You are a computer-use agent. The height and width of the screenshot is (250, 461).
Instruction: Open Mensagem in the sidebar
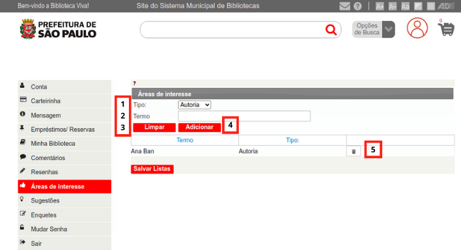[64, 115]
